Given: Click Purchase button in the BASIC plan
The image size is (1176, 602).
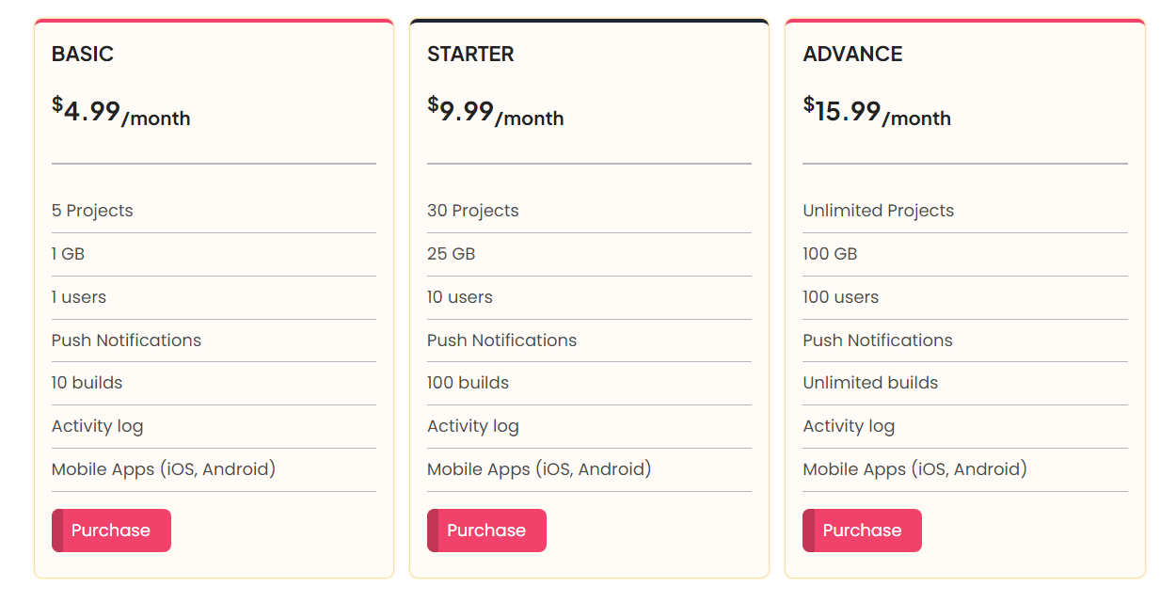Looking at the screenshot, I should (x=111, y=531).
